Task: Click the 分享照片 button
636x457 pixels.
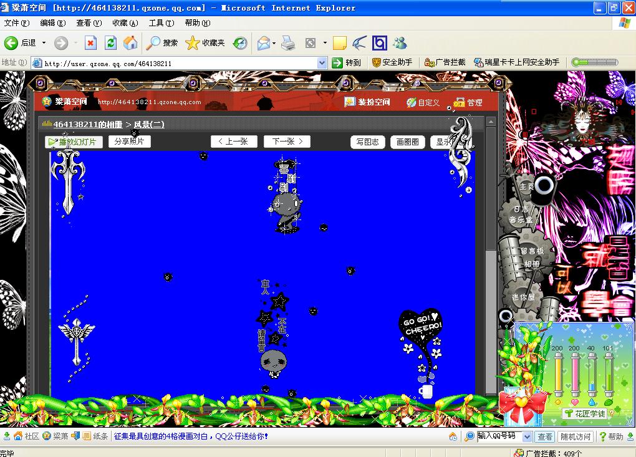Action: [130, 141]
